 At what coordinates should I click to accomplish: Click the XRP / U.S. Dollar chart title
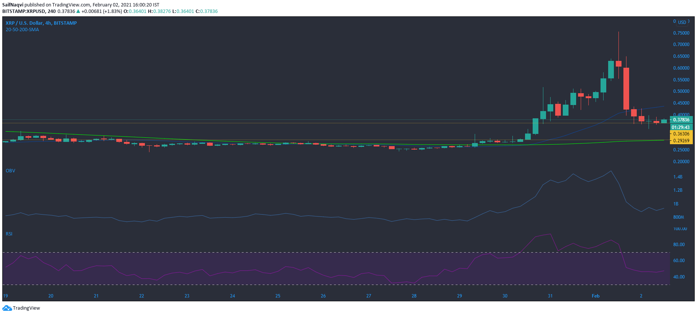(x=41, y=23)
